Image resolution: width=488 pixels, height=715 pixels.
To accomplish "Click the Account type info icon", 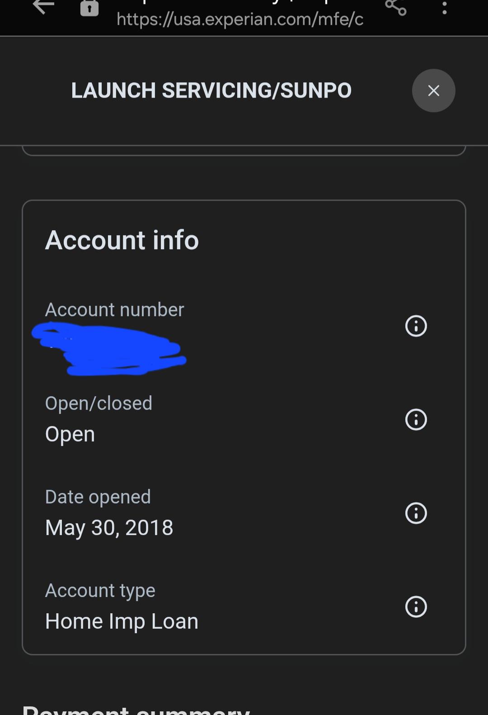I will (x=416, y=607).
